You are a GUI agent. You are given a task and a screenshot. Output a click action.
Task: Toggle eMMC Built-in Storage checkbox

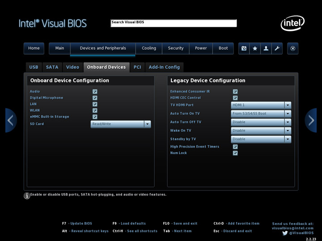pyautogui.click(x=95, y=117)
